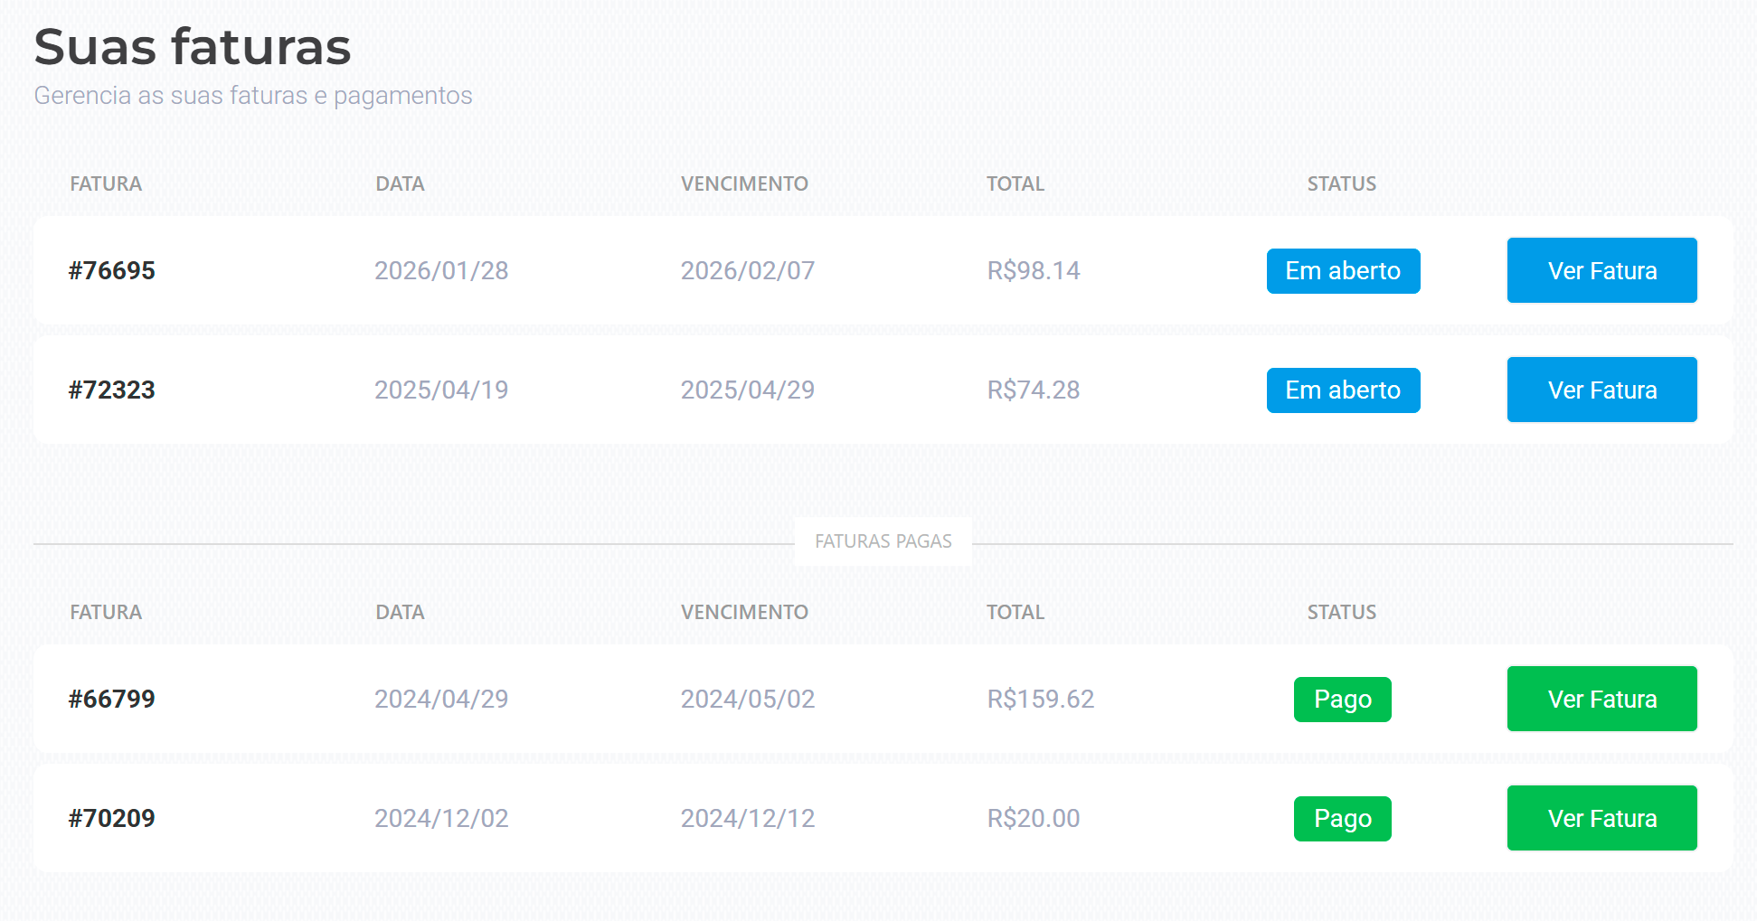Open Ver Fatura for invoice #70209

tap(1601, 818)
